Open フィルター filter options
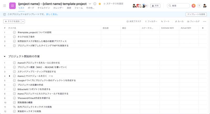The image size is (210, 114). pyautogui.click(x=151, y=21)
